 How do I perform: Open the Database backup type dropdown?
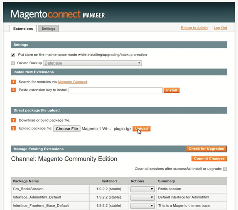pyautogui.click(x=93, y=63)
